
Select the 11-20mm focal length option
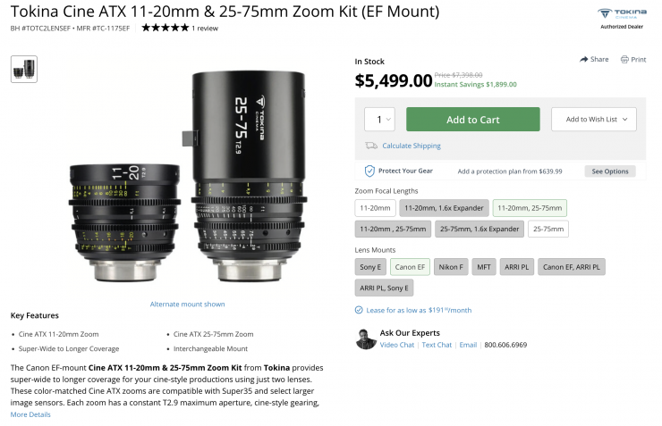pyautogui.click(x=374, y=208)
